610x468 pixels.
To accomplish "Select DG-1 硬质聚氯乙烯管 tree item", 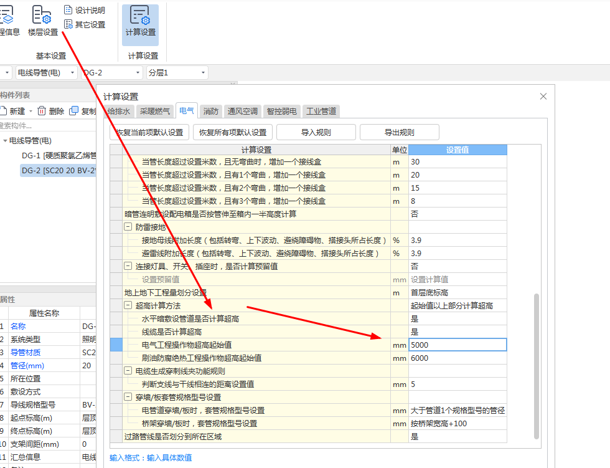I will 59,156.
